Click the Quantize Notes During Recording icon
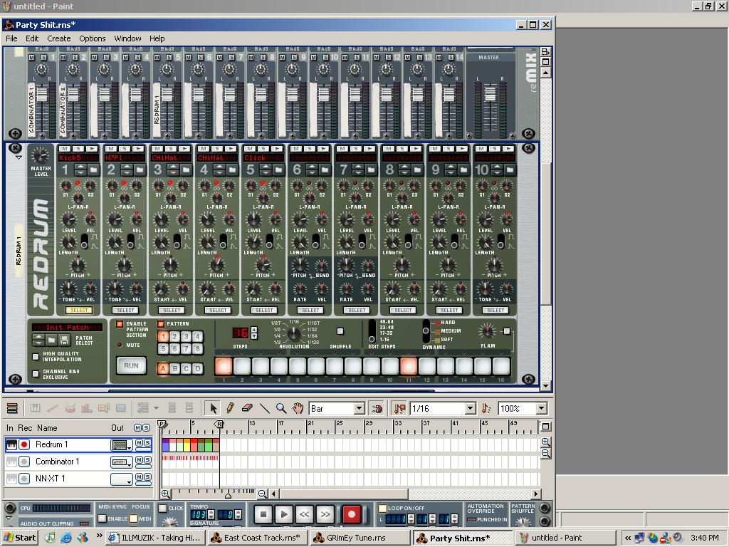The image size is (729, 547). pos(399,408)
